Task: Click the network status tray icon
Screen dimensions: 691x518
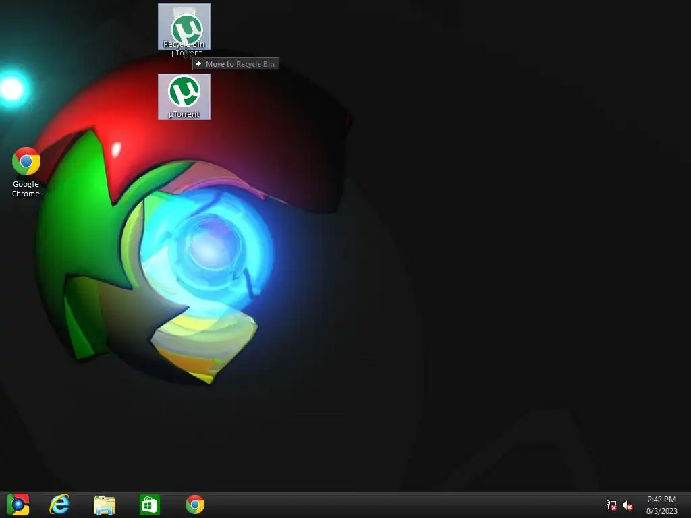Action: [x=611, y=505]
